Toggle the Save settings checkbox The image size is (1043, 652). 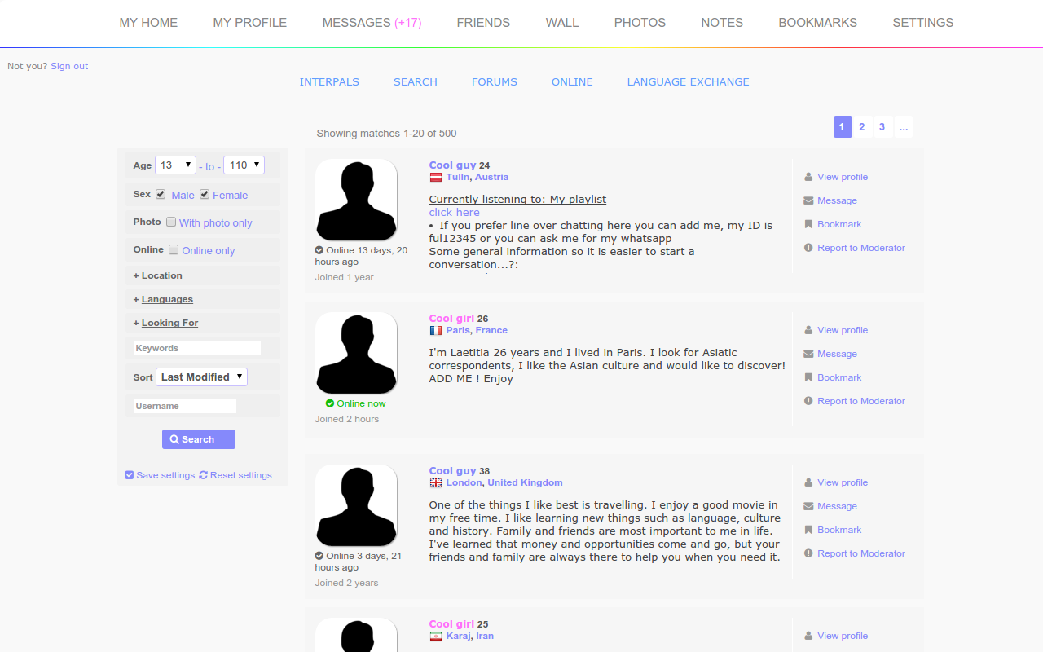[x=129, y=475]
